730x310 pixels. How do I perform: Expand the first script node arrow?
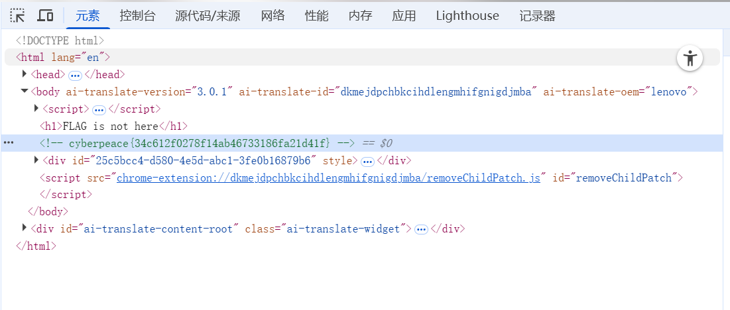[x=36, y=109]
